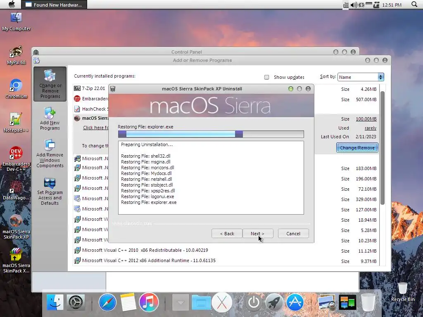Open Launchpad rocket icon in dock
The width and height of the screenshot is (423, 317).
(274, 303)
